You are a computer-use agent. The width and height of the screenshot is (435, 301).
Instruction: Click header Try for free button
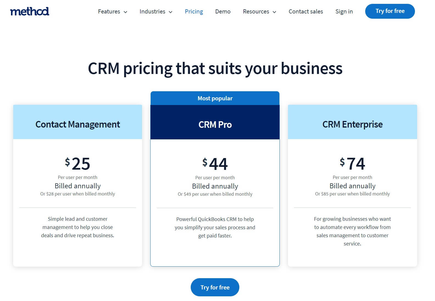(x=390, y=11)
